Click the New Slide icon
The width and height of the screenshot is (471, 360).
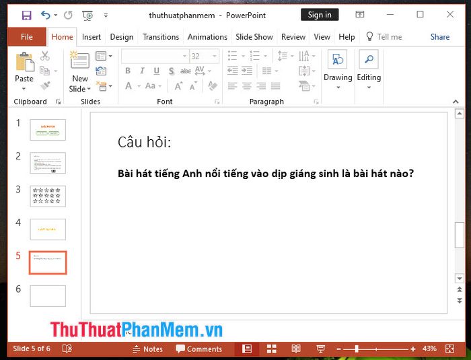79,61
